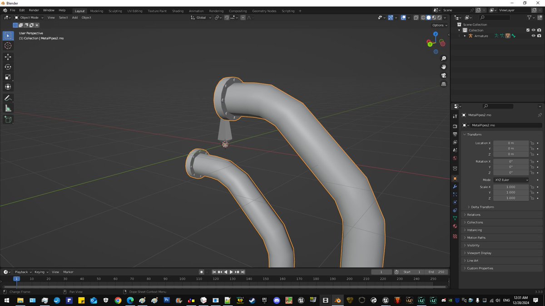Open the Modifier properties wrench tab
This screenshot has height=306, width=545.
tap(455, 186)
